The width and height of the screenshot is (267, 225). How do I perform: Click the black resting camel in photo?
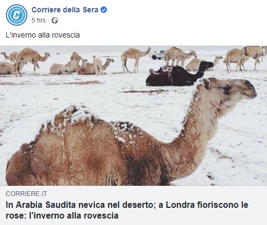click(179, 74)
